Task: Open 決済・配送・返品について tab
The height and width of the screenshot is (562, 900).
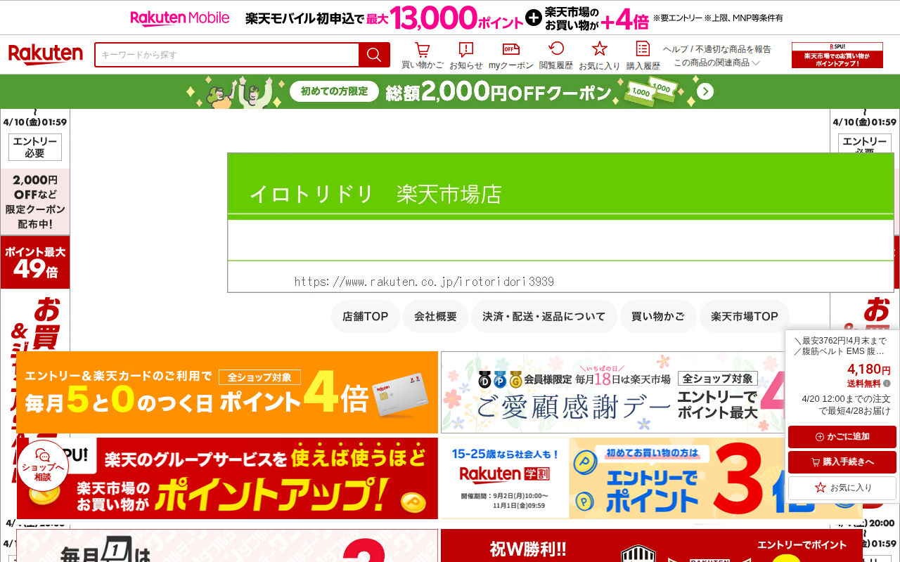Action: point(544,316)
